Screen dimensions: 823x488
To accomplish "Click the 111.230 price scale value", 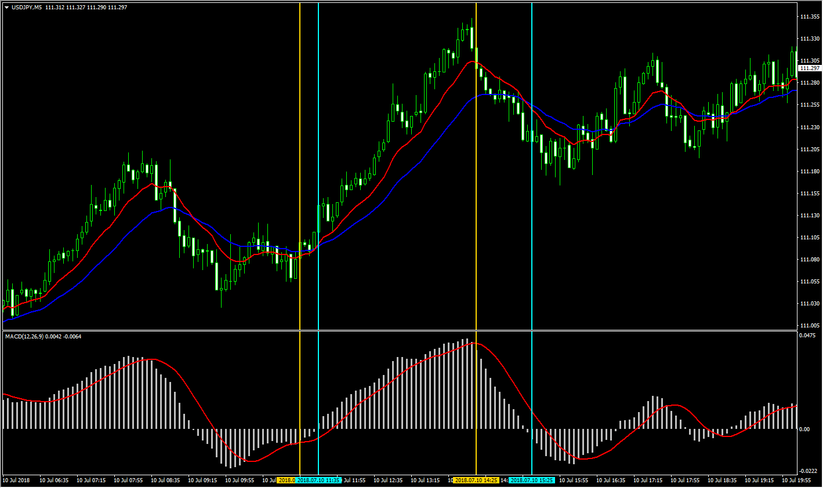I will pyautogui.click(x=810, y=128).
